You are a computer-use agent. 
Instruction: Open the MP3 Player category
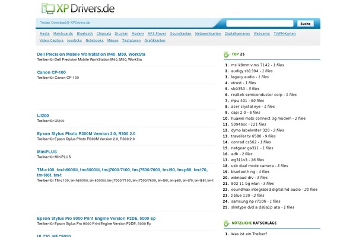(x=157, y=34)
